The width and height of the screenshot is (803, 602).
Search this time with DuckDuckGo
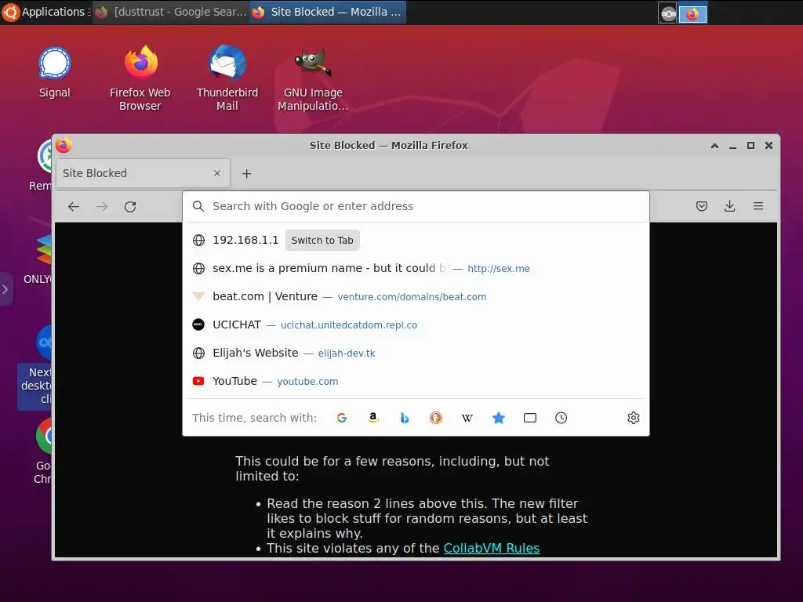click(436, 418)
